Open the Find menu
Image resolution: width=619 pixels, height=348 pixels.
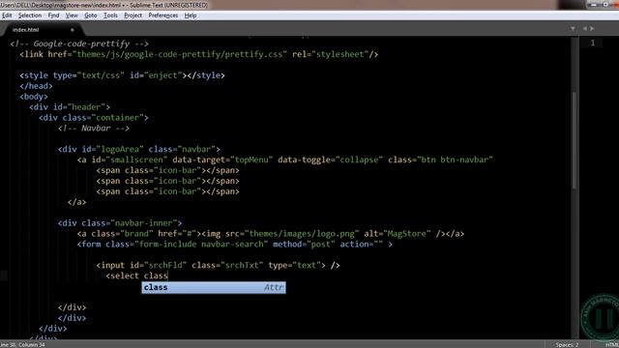tap(53, 15)
